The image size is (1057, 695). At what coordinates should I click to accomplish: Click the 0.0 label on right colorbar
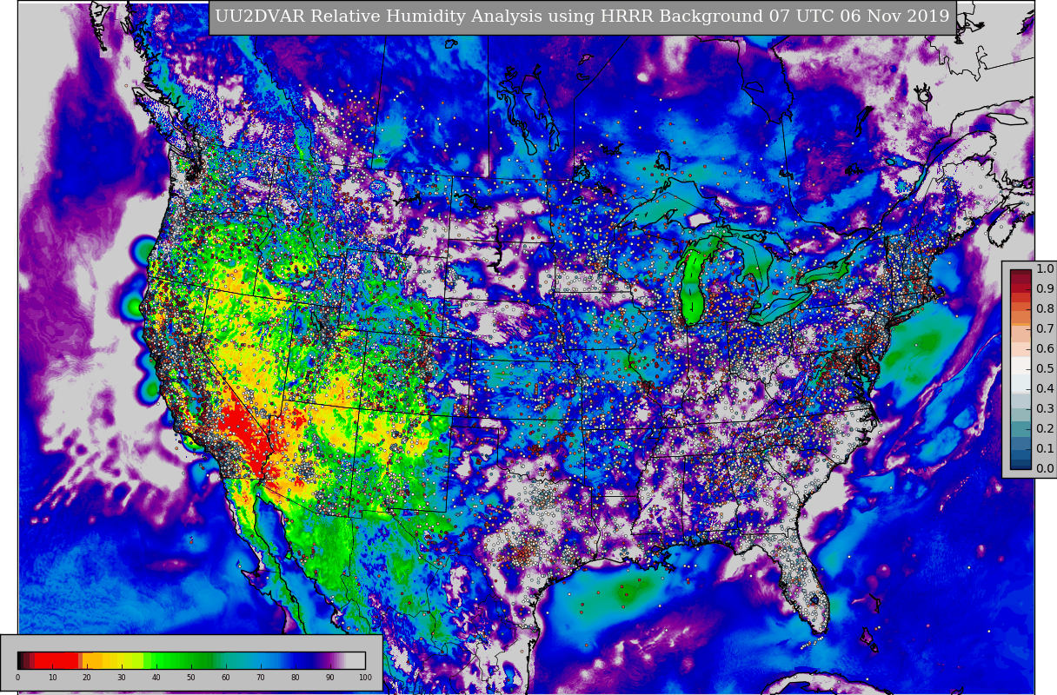click(x=1045, y=469)
